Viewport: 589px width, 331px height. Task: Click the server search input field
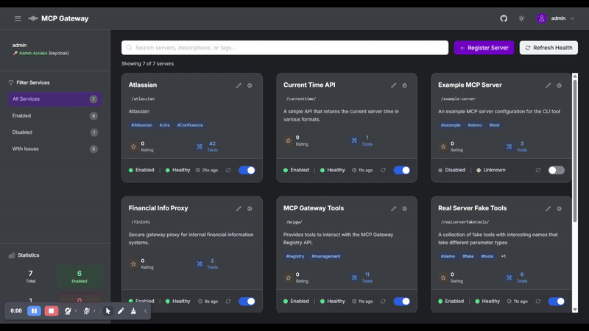(285, 48)
